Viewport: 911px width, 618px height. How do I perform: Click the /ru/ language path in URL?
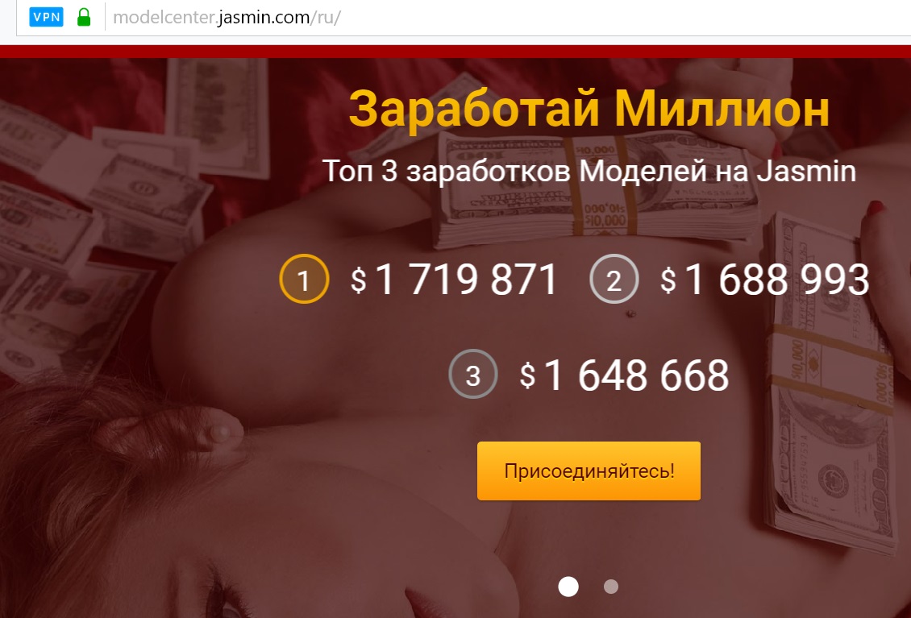click(326, 18)
